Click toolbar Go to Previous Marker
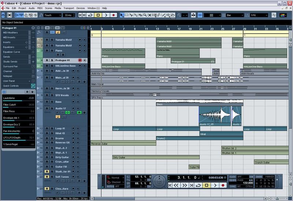This screenshot has width=293, height=201. (80, 15)
